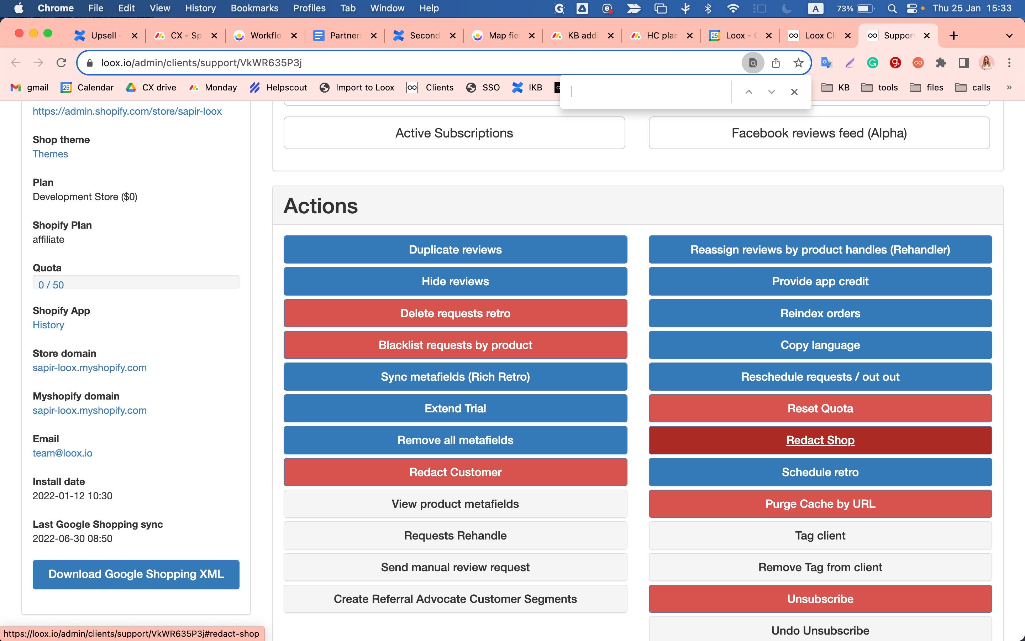Open the Import to Loox bookmark
Viewport: 1025px width, 641px height.
click(x=357, y=87)
